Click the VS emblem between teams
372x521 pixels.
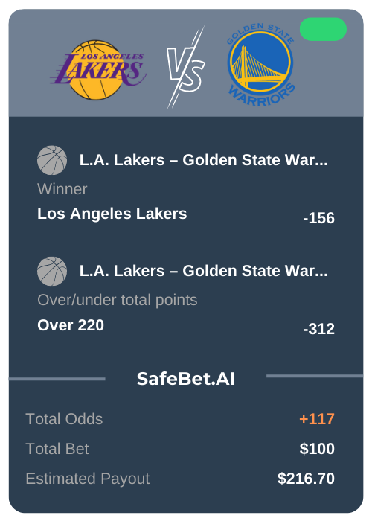point(186,68)
